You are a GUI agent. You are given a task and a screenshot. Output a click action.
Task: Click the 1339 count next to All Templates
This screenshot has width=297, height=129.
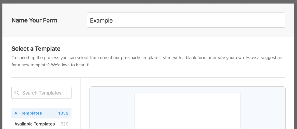click(63, 113)
